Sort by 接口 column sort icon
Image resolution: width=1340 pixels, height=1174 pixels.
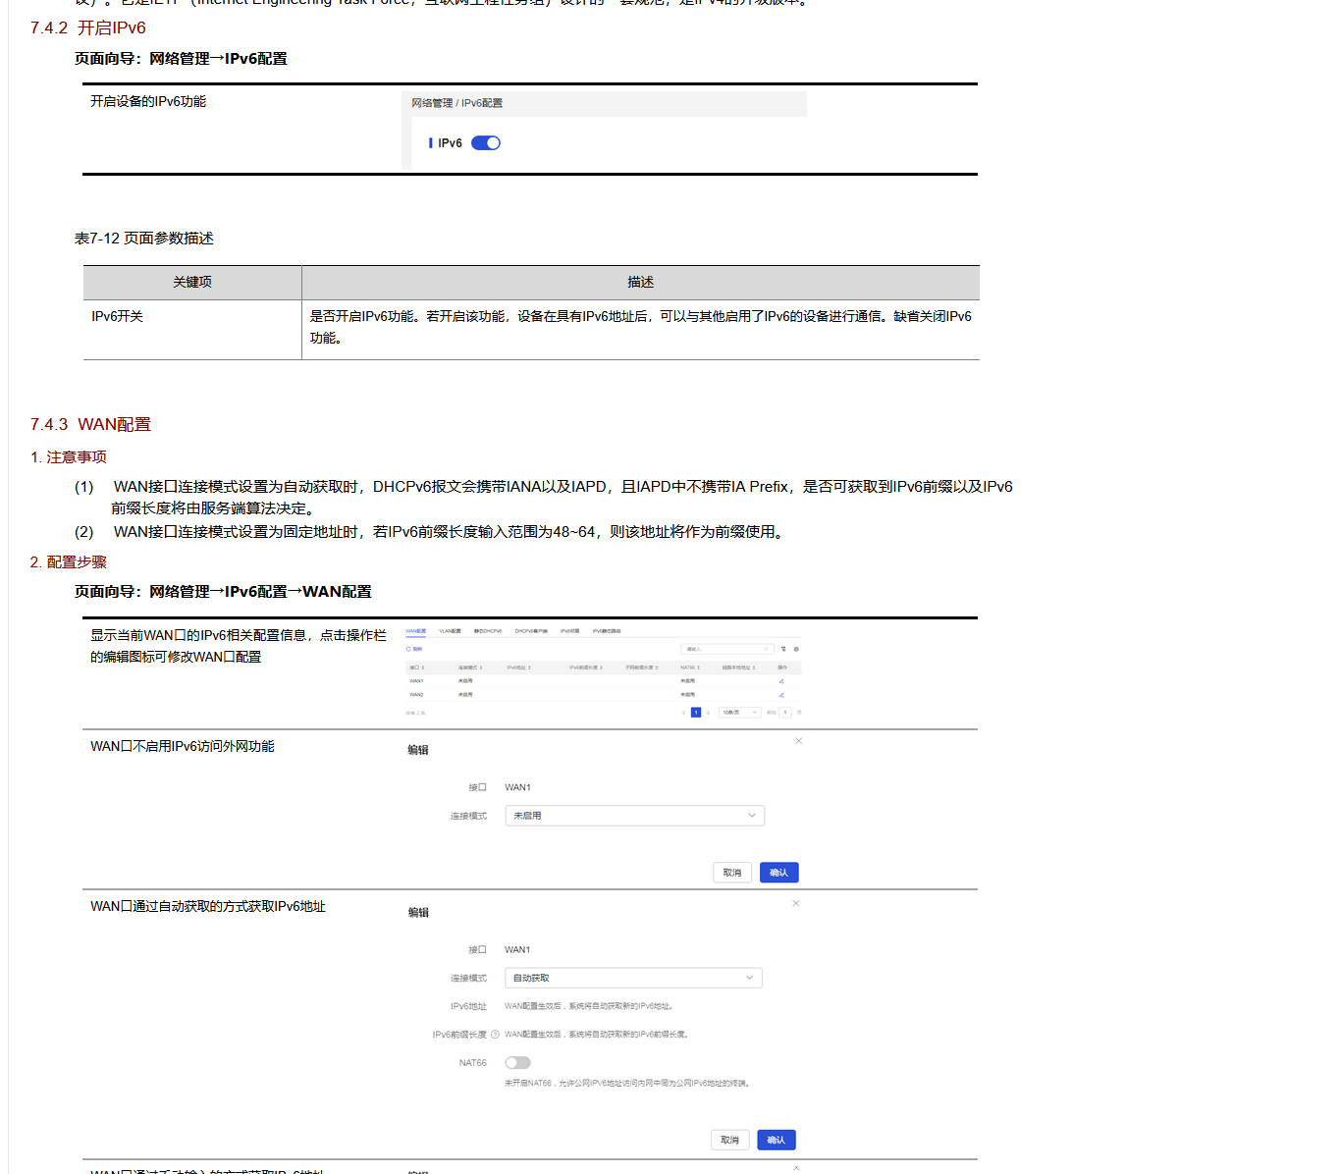point(423,667)
